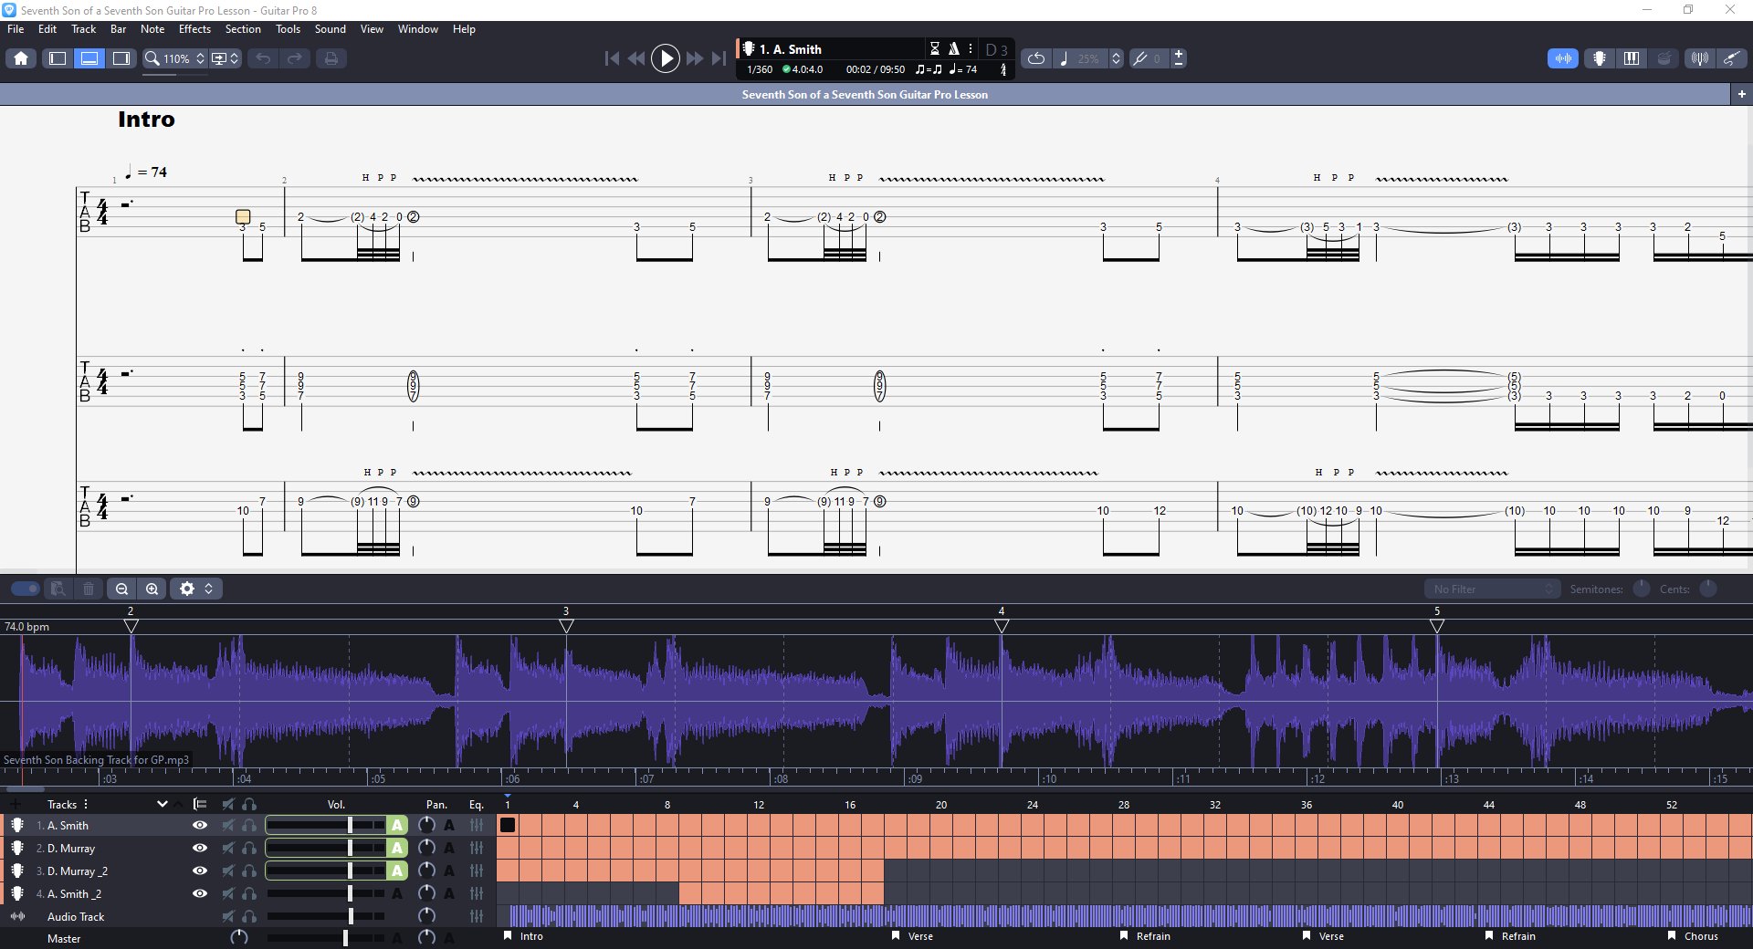The image size is (1753, 949).
Task: Select the Seventh Son Guitar Pro Lesson document tab
Action: coord(865,94)
